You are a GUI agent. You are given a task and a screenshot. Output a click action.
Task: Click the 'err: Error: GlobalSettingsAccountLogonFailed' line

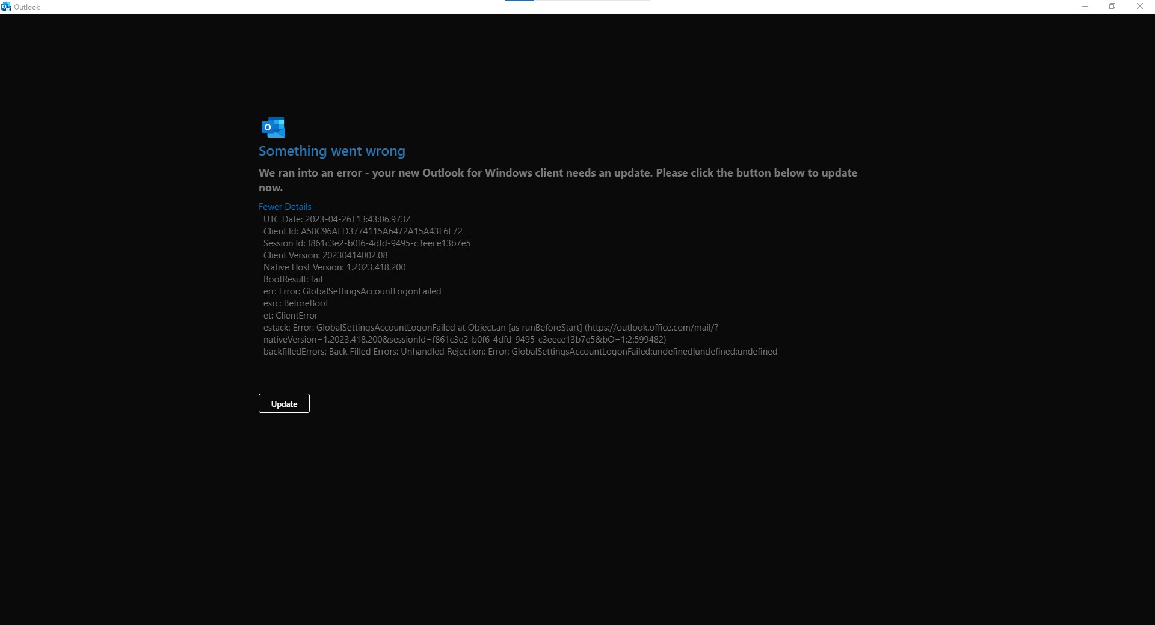coord(352,291)
